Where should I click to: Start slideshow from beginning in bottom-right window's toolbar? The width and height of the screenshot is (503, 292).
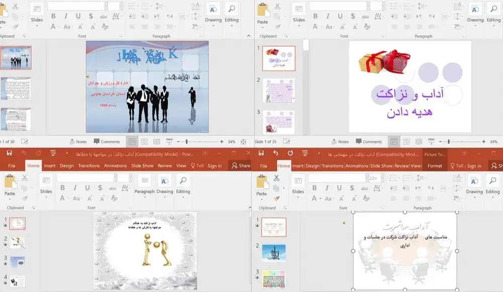305,153
